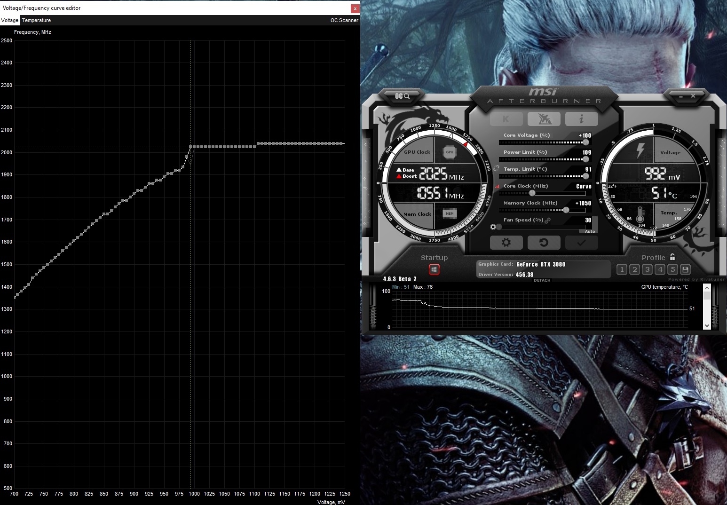Launch MSI Kombustor with the K button
The image size is (727, 505).
pyautogui.click(x=506, y=119)
